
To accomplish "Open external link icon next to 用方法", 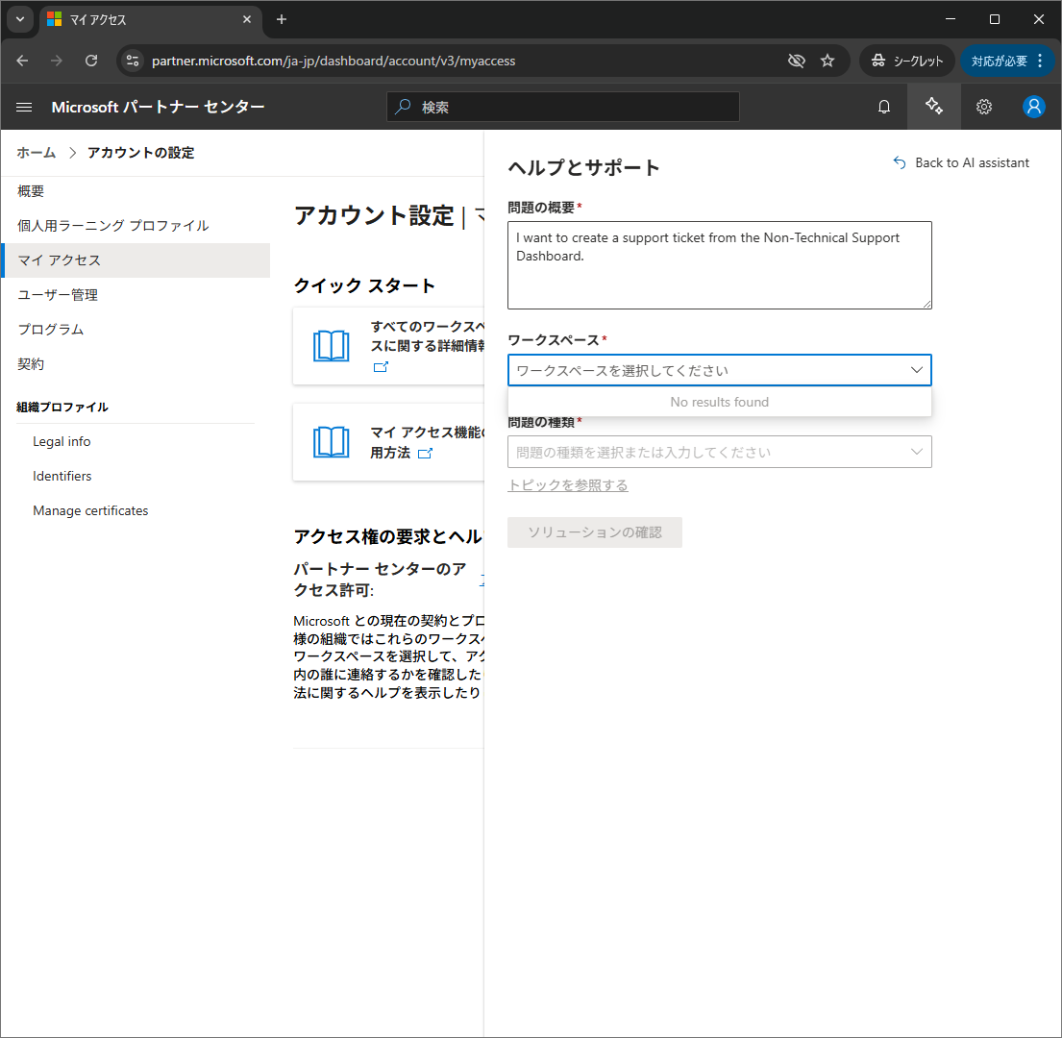I will pos(426,453).
